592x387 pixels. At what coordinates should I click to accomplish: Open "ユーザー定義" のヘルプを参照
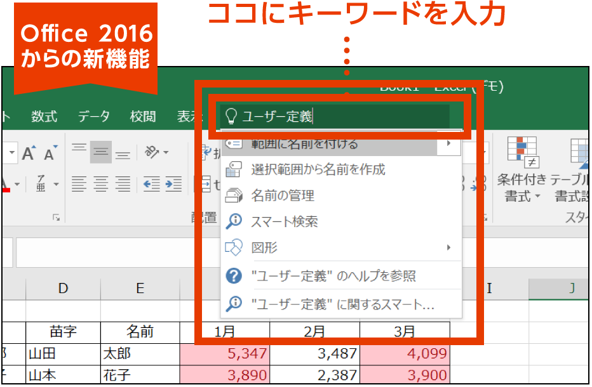point(341,276)
